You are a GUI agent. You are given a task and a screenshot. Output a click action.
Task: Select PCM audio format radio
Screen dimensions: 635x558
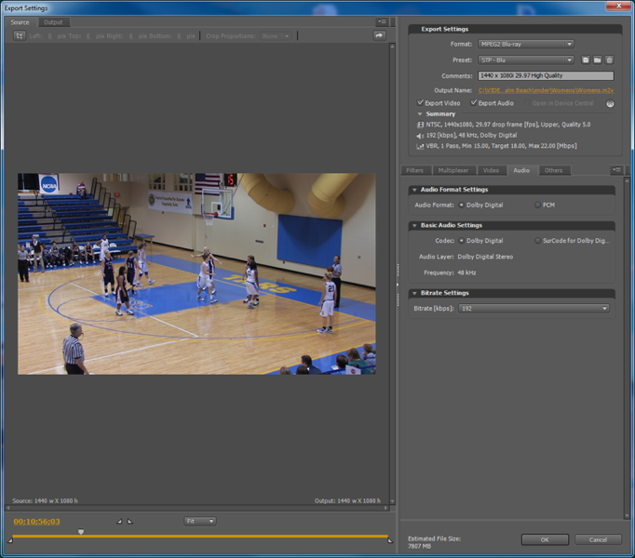(x=537, y=206)
